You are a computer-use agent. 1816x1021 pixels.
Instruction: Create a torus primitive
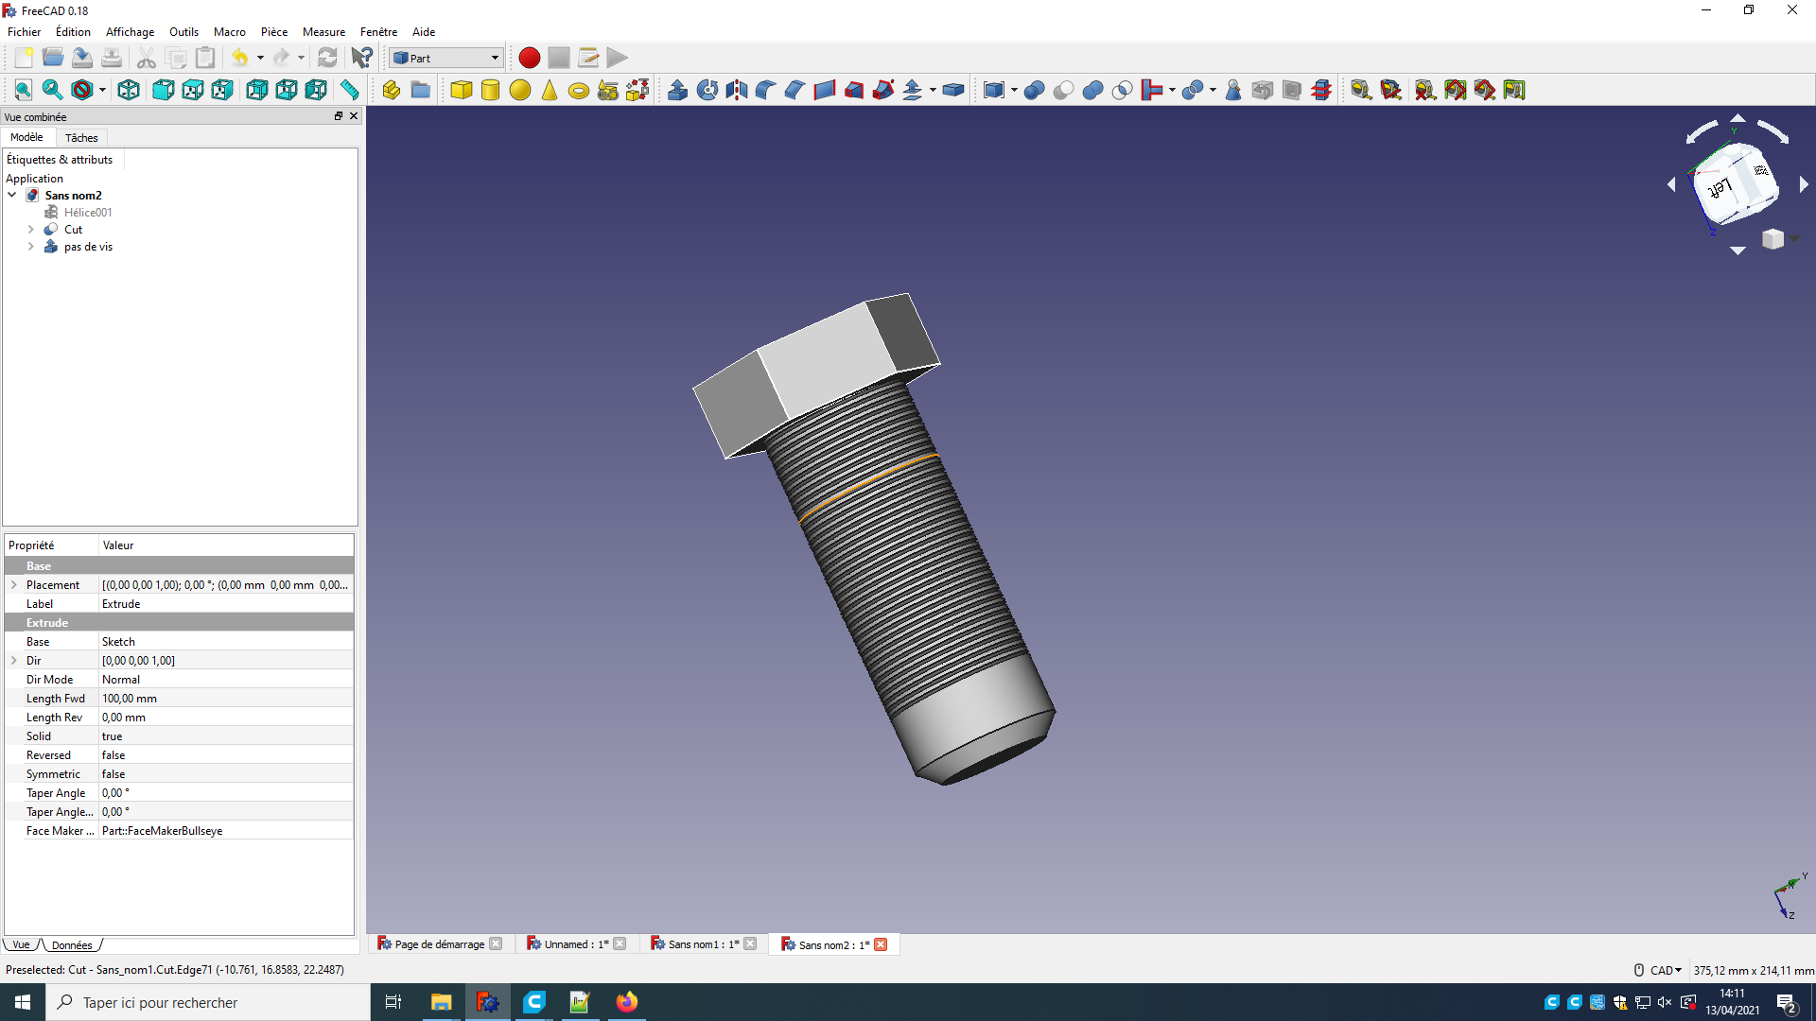click(579, 90)
